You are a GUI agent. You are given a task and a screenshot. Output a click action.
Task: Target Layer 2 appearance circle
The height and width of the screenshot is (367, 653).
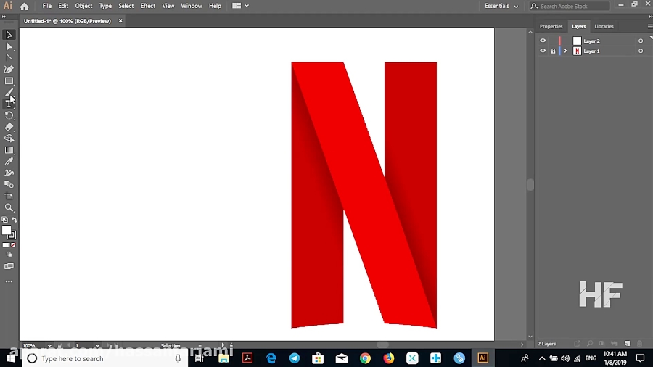click(x=641, y=41)
